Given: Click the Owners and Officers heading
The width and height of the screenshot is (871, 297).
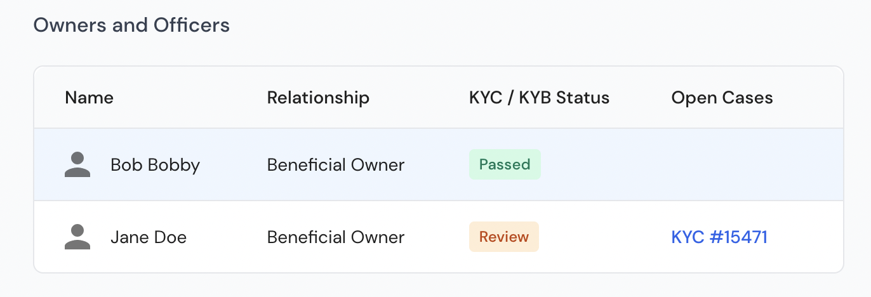Looking at the screenshot, I should pos(131,25).
